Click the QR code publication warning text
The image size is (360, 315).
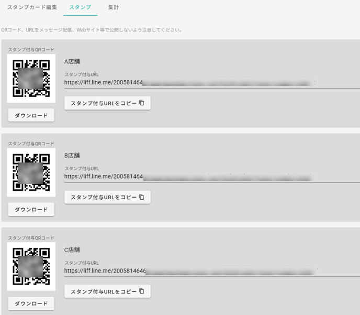(x=92, y=30)
